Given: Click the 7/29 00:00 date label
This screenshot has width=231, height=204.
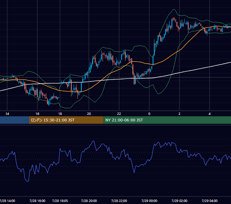Looking at the screenshot, I should point(149,201).
